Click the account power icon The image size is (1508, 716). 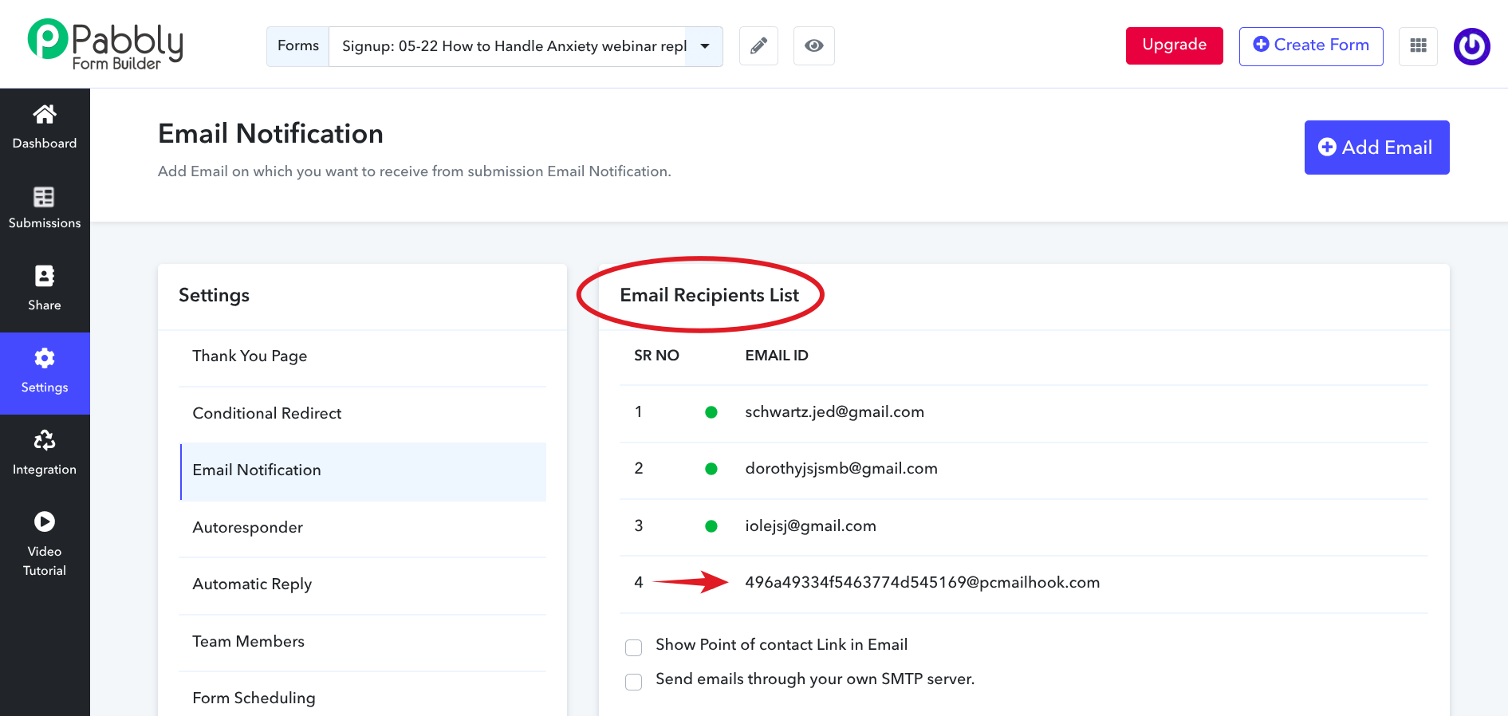tap(1471, 46)
